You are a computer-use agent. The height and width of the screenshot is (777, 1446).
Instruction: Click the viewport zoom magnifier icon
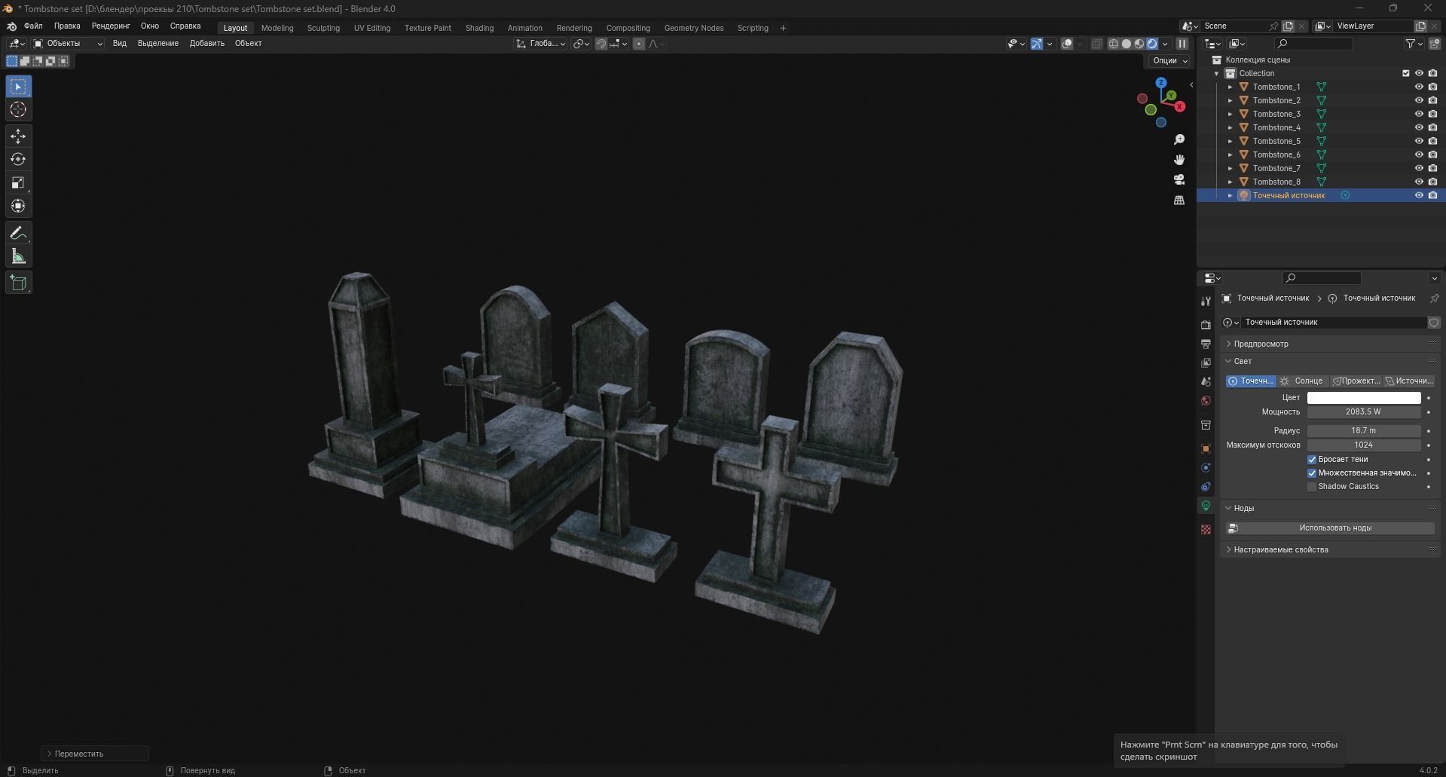pyautogui.click(x=1179, y=140)
